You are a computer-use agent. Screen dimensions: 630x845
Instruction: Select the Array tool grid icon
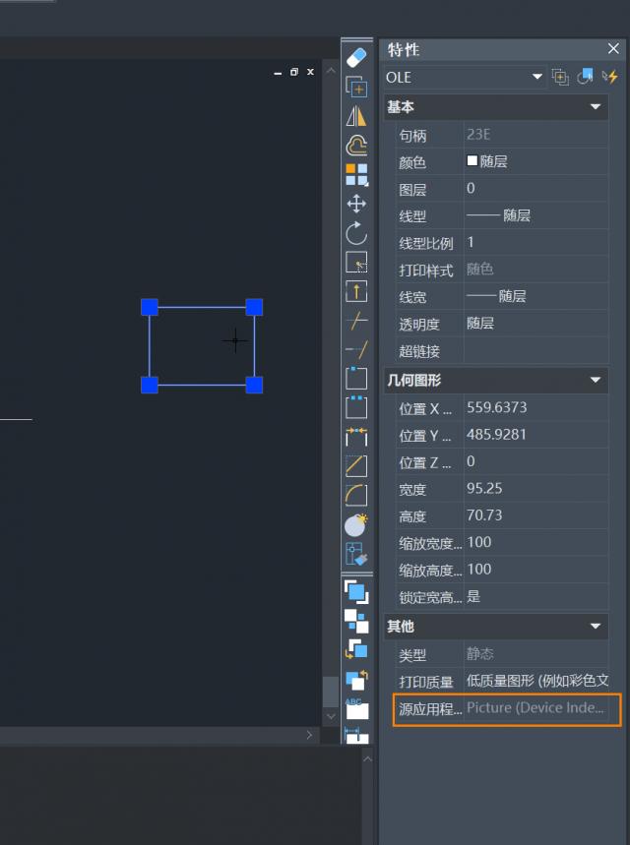356,175
